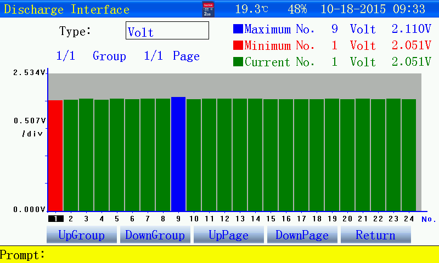Click the UpGroup button
This screenshot has height=263, width=439.
click(81, 235)
